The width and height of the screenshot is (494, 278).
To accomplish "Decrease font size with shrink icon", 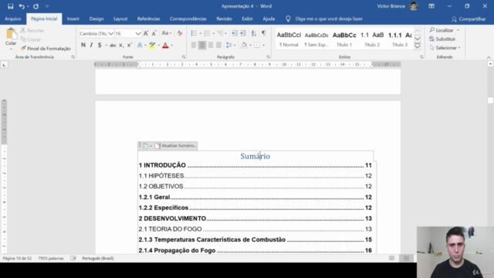I will (154, 33).
